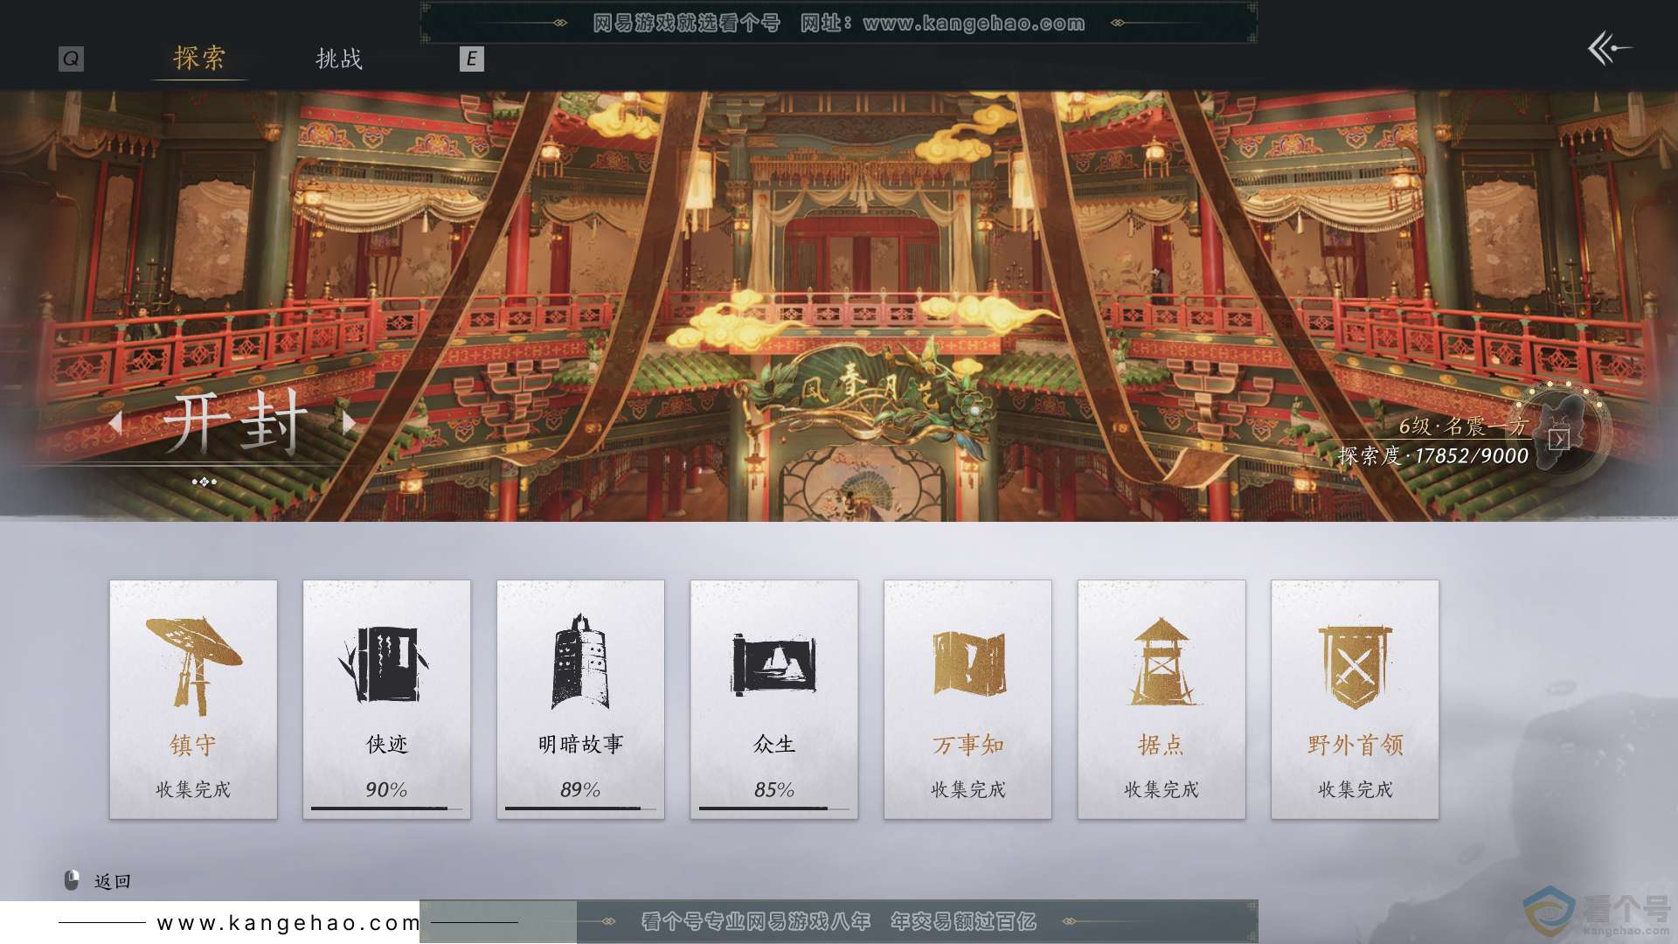Go to previous region with left arrow
1678x944 pixels.
tap(115, 423)
